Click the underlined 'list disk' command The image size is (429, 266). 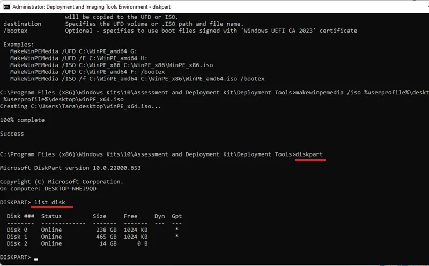pos(50,202)
